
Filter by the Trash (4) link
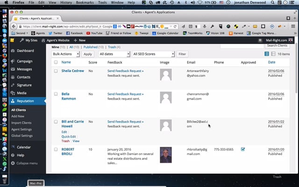(x=114, y=47)
